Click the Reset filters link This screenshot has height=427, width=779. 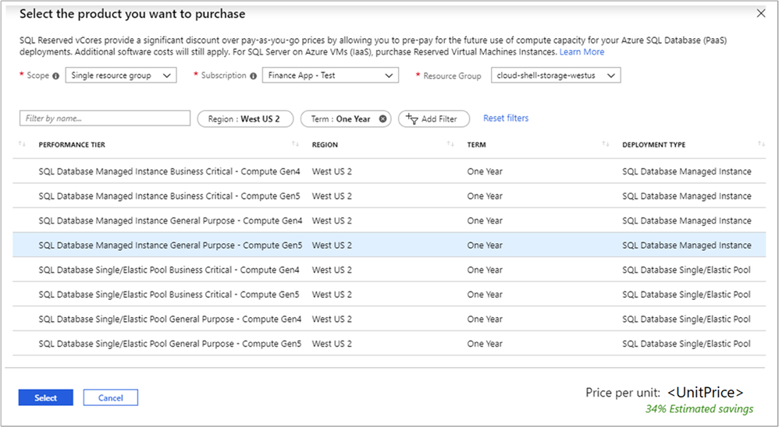tap(506, 118)
